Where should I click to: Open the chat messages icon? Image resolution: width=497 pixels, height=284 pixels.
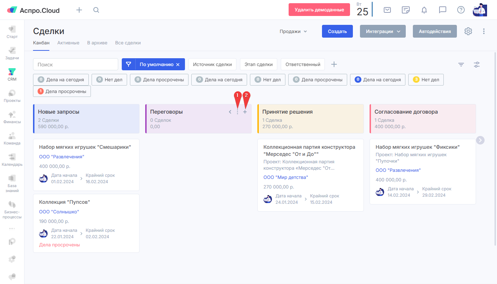tap(443, 10)
